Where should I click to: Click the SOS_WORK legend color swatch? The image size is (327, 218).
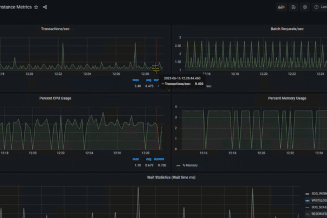(x=307, y=194)
